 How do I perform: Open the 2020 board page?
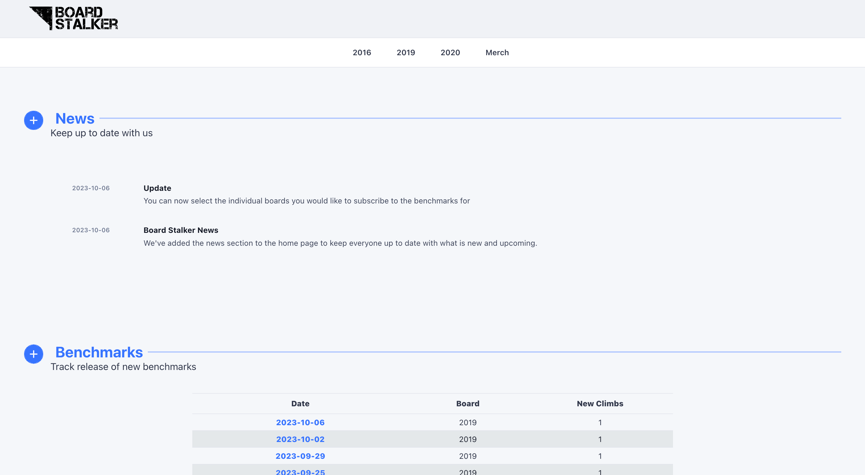450,52
